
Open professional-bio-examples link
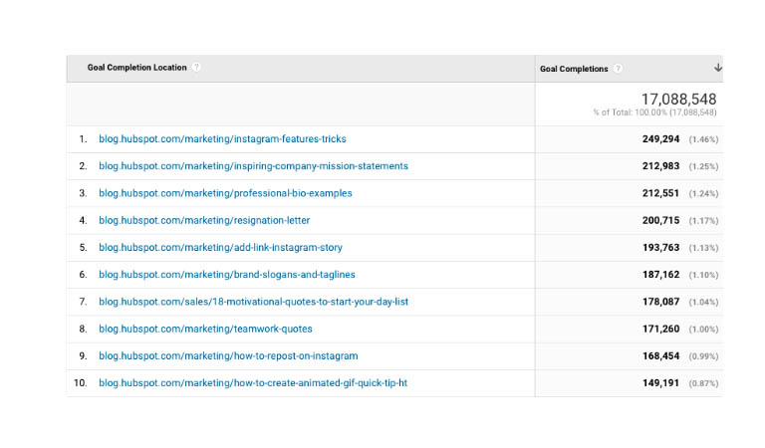[x=225, y=193]
